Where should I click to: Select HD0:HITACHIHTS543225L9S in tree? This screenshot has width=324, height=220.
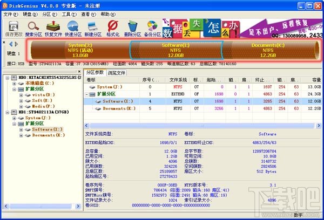click(50, 78)
